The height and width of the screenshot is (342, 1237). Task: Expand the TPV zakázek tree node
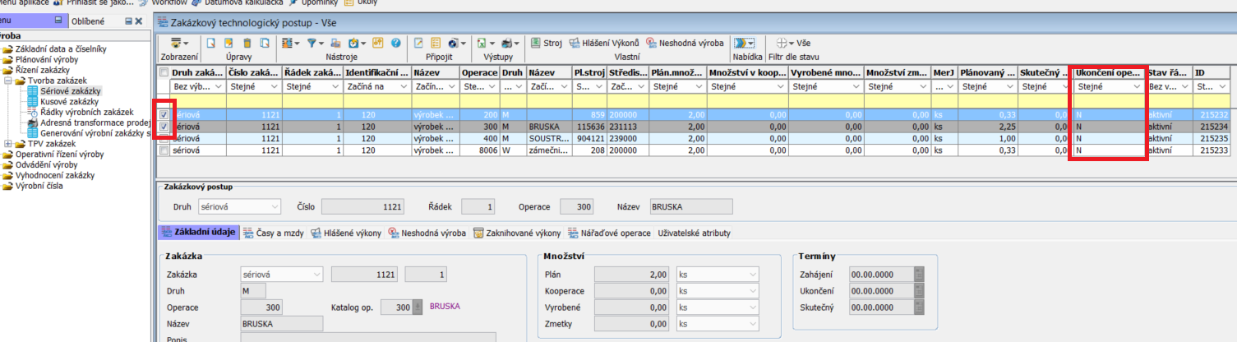[x=8, y=144]
